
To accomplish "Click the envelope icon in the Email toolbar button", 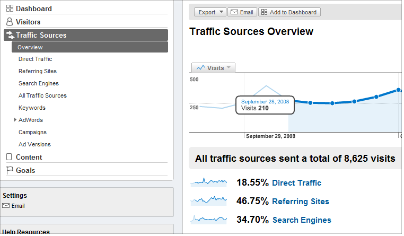I will 234,12.
